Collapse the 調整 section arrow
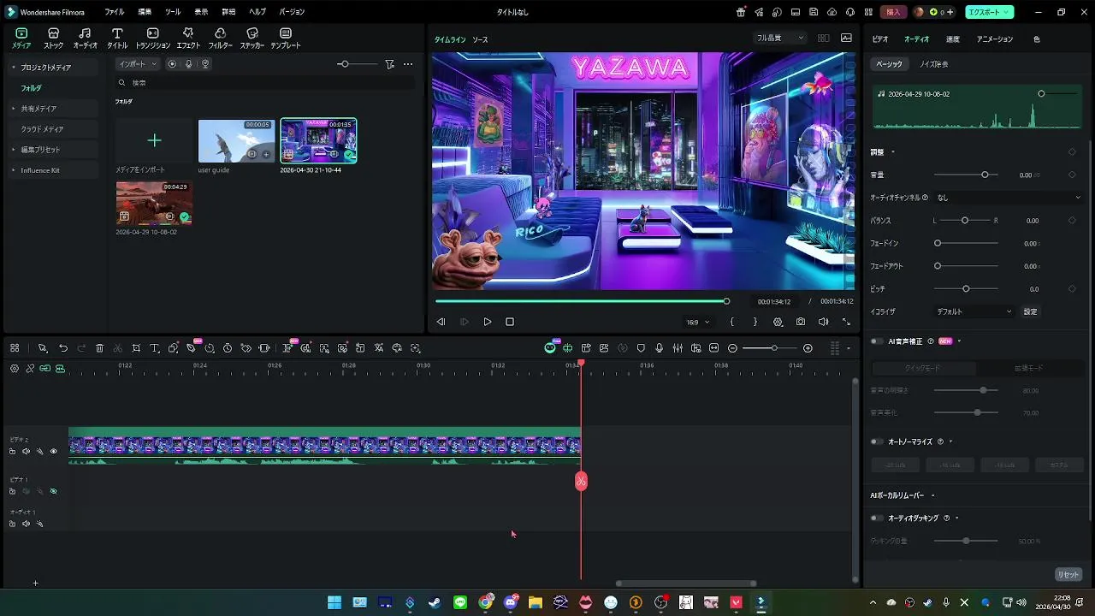1095x616 pixels. (x=893, y=152)
